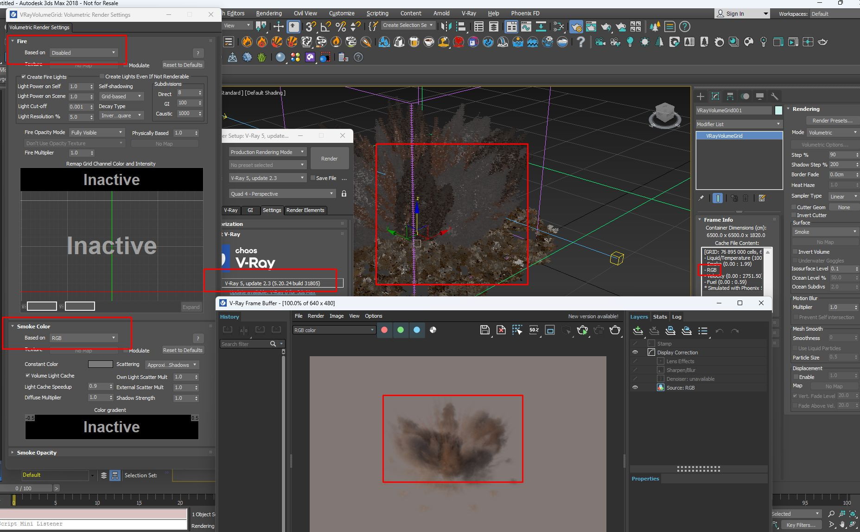The height and width of the screenshot is (532, 860).
Task: Enable Modulate checkbox in Fire section
Action: (x=126, y=65)
